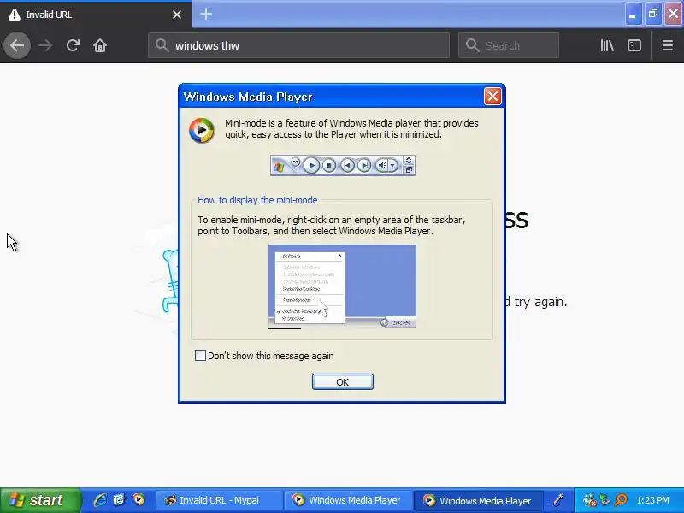Click the browser Back arrow button
This screenshot has width=684, height=513.
[17, 45]
